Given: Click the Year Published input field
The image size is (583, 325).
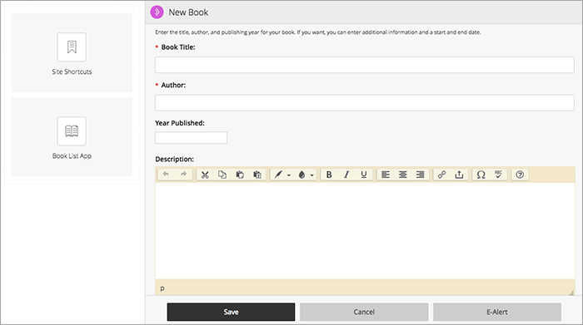Looking at the screenshot, I should pyautogui.click(x=191, y=138).
